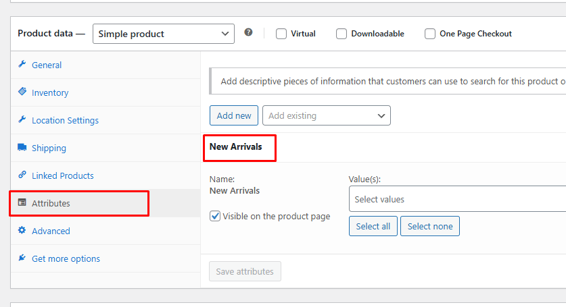
Task: Open the Add existing attribute dropdown
Action: (327, 115)
